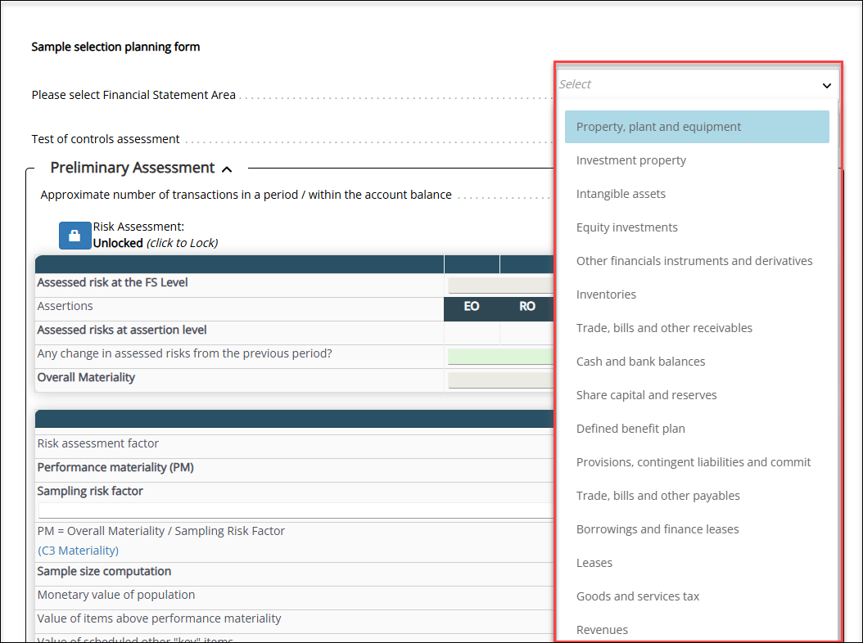Collapse the Preliminary Assessment section
This screenshot has width=863, height=643.
[x=227, y=169]
